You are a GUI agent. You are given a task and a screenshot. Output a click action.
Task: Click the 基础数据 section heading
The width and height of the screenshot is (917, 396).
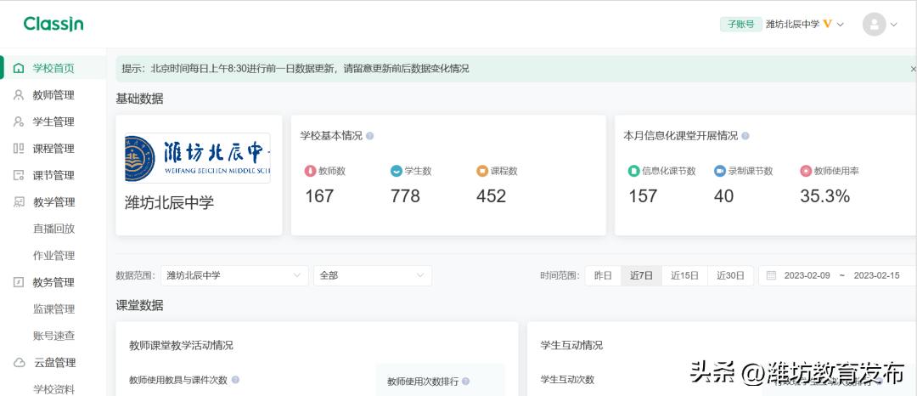tap(139, 99)
